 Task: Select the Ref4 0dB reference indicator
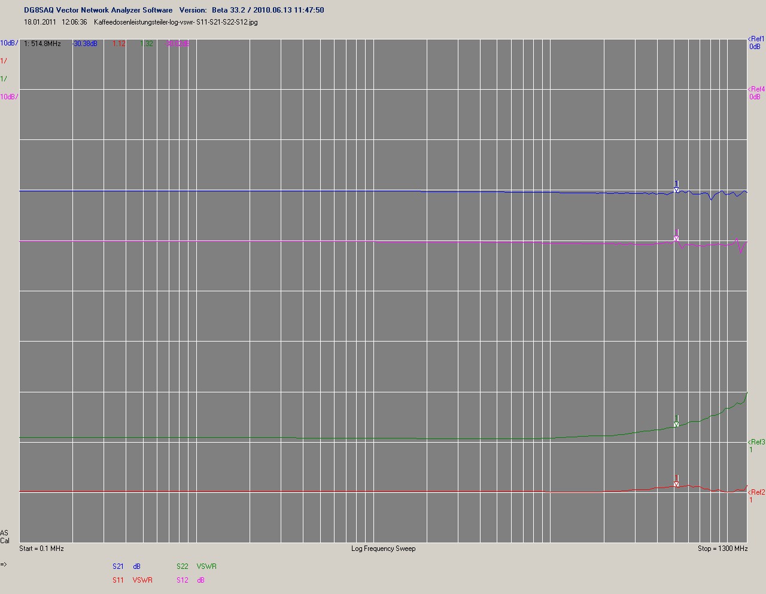756,93
